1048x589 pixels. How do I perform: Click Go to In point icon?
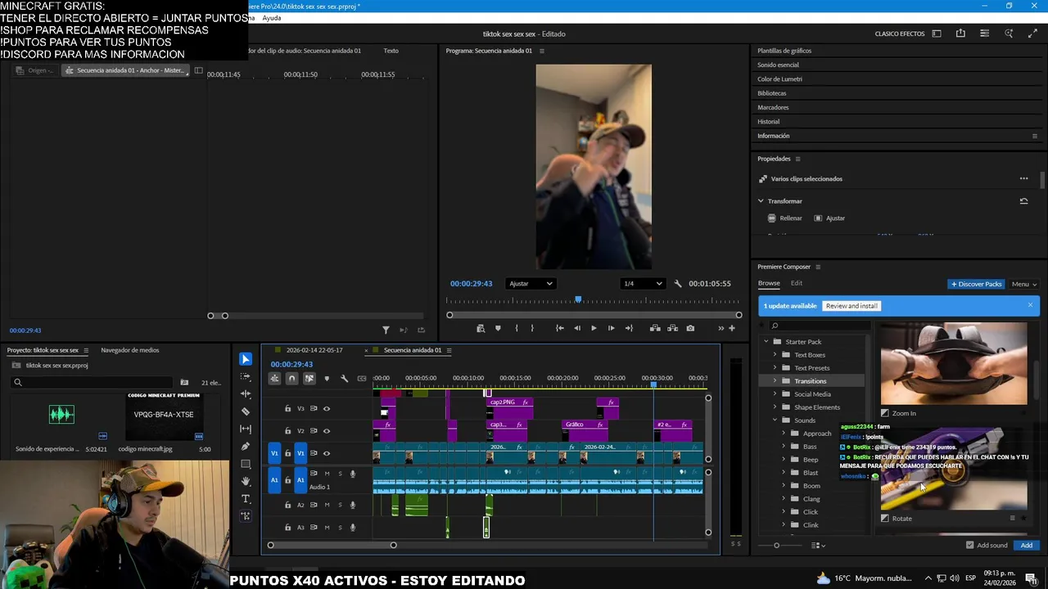(x=559, y=328)
